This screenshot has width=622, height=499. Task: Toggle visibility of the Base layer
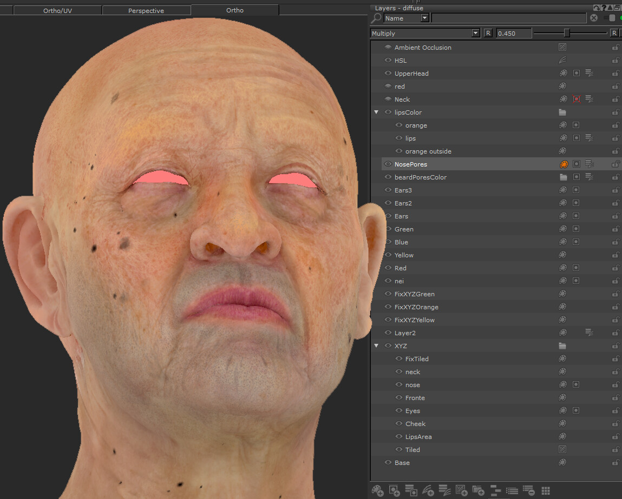(x=388, y=463)
